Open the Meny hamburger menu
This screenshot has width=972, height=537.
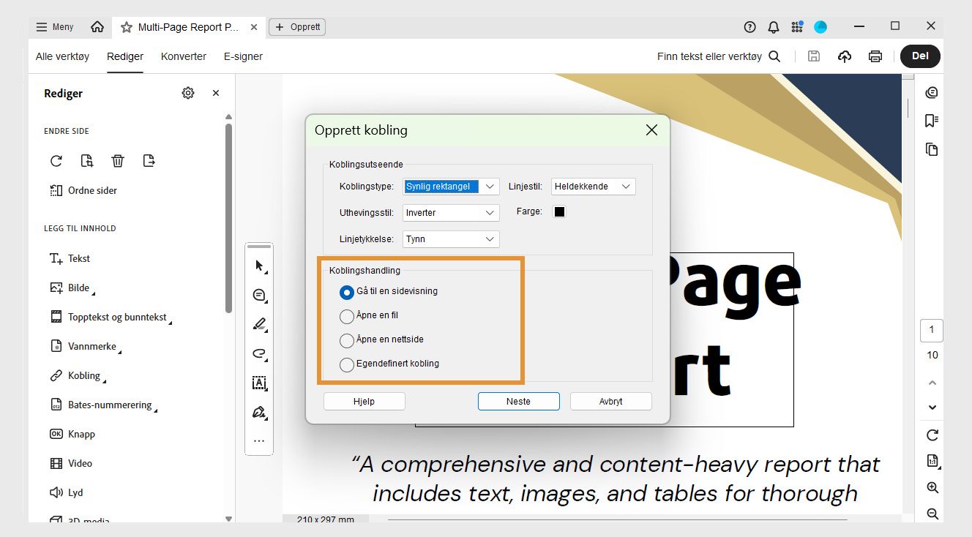pos(55,27)
